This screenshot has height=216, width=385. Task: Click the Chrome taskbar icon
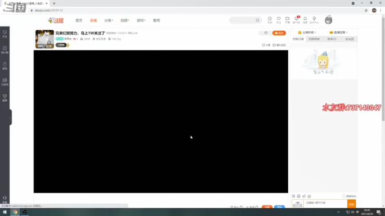15,212
